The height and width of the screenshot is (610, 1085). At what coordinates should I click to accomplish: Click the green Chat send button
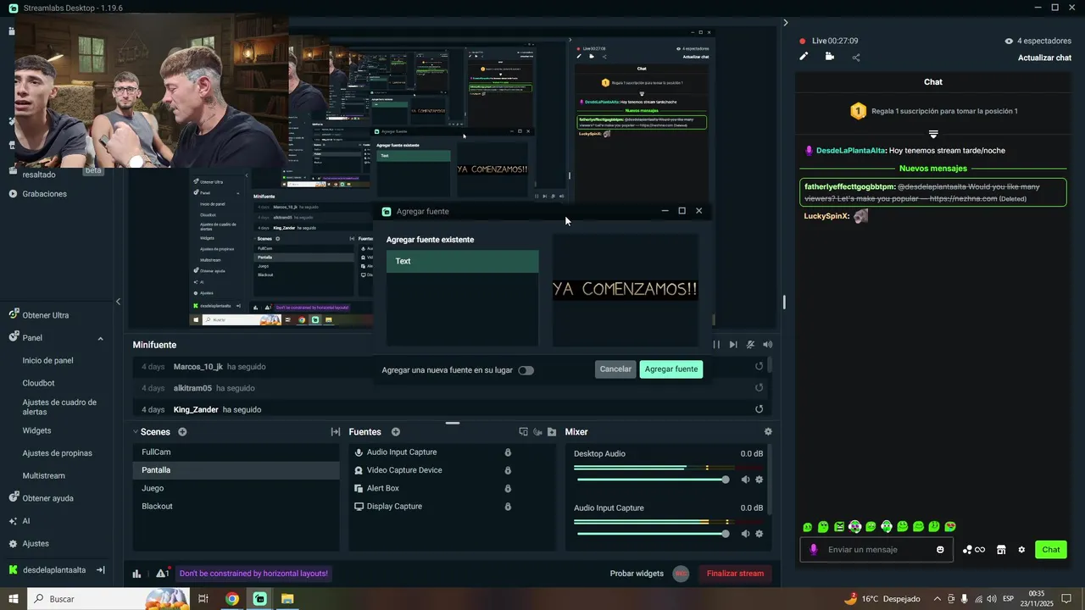point(1051,550)
